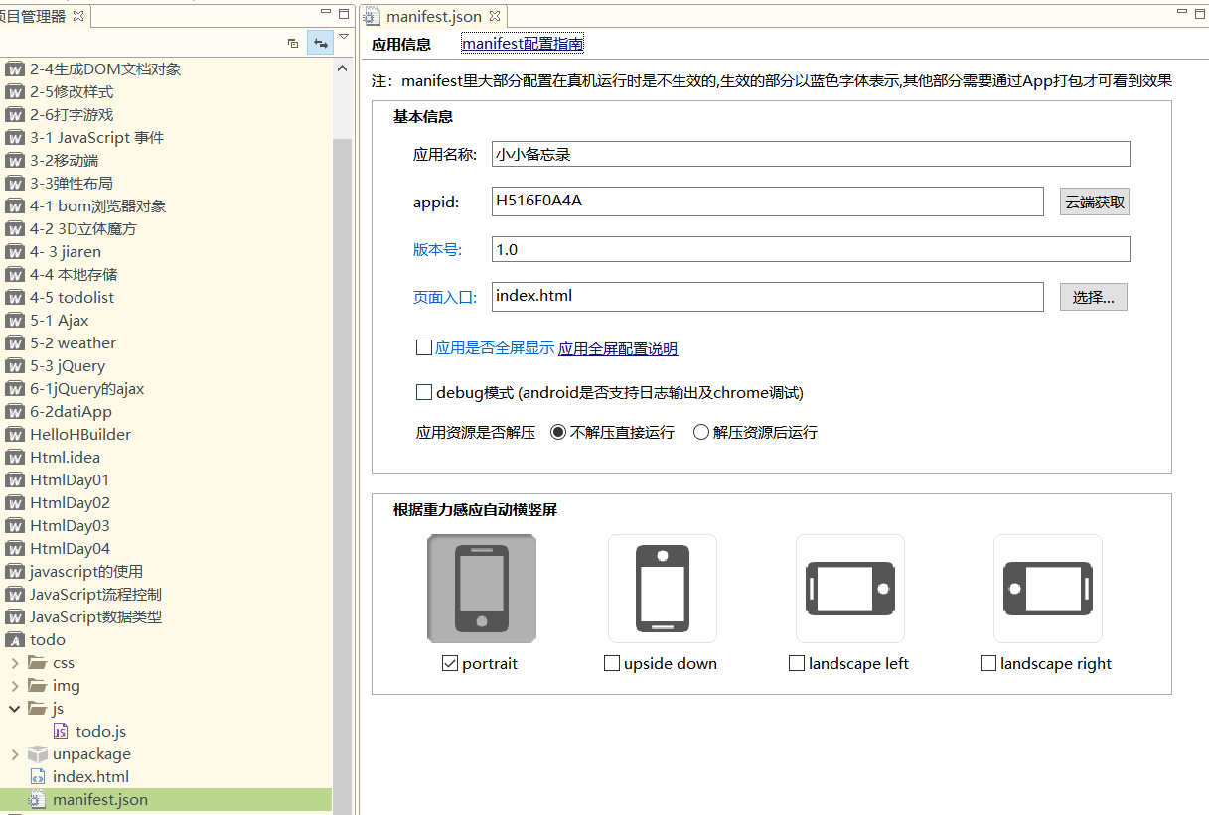
Task: Click the todo project app icon
Action: (16, 639)
